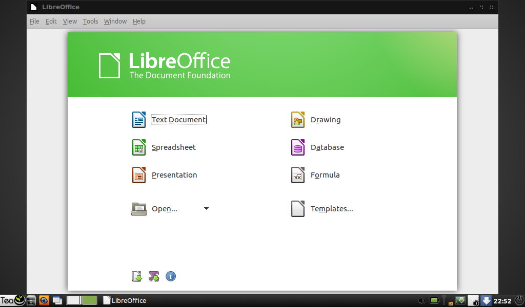This screenshot has width=525, height=307.
Task: Create a new Text Document
Action: [x=179, y=120]
